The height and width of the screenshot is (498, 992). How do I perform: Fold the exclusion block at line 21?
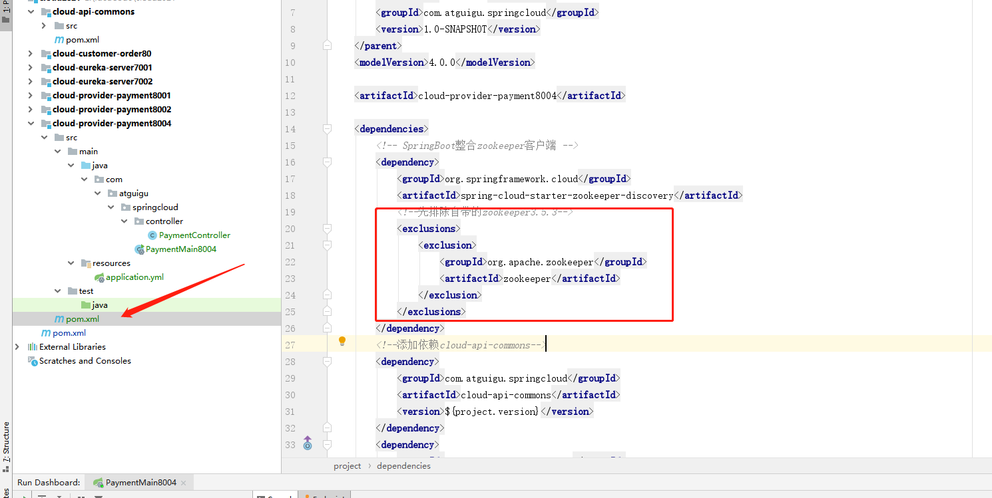[327, 245]
